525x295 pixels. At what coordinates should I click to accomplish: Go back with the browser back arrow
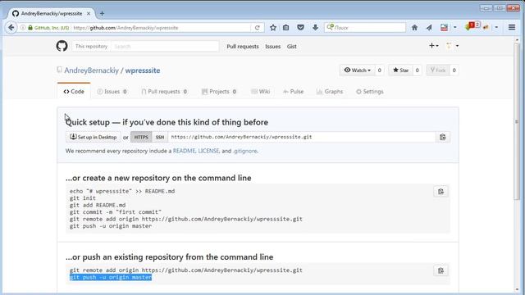point(11,27)
